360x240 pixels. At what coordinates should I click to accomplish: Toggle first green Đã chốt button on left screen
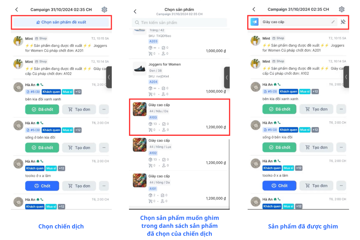coord(42,109)
